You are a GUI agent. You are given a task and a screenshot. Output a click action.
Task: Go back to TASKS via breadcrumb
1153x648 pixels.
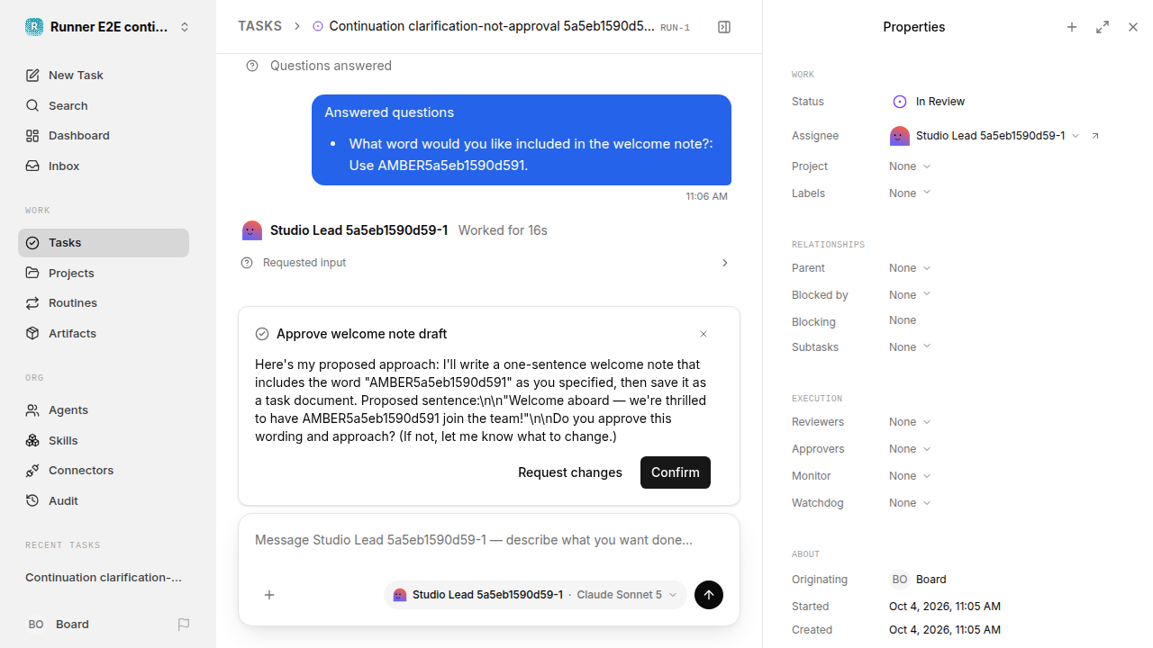259,27
